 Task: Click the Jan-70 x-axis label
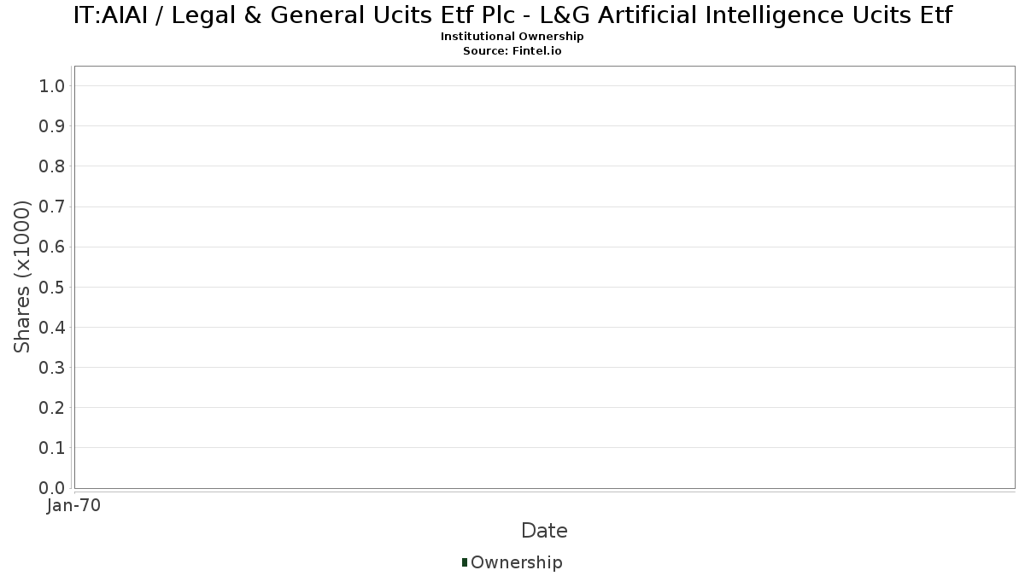coord(74,505)
